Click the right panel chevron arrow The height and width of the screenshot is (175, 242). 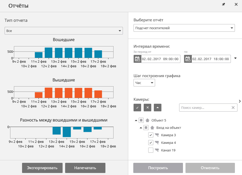click(x=240, y=101)
